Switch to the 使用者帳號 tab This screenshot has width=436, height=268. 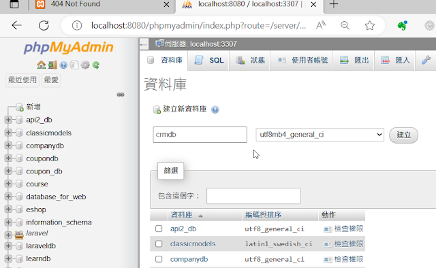301,61
